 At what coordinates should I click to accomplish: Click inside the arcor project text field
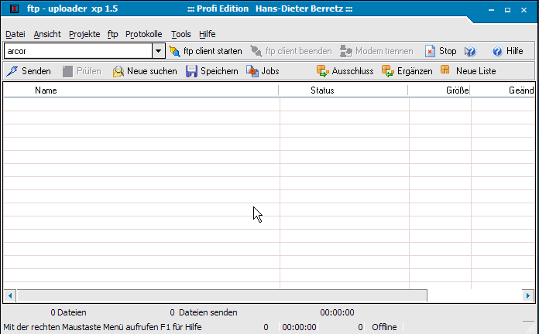click(x=77, y=51)
